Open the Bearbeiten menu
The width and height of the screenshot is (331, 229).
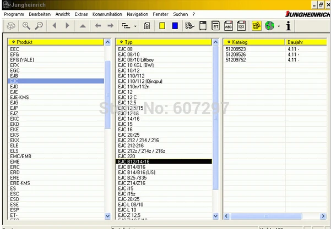tap(40, 14)
